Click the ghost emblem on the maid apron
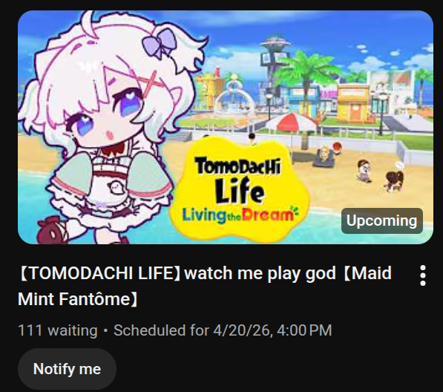The width and height of the screenshot is (443, 392). (116, 187)
